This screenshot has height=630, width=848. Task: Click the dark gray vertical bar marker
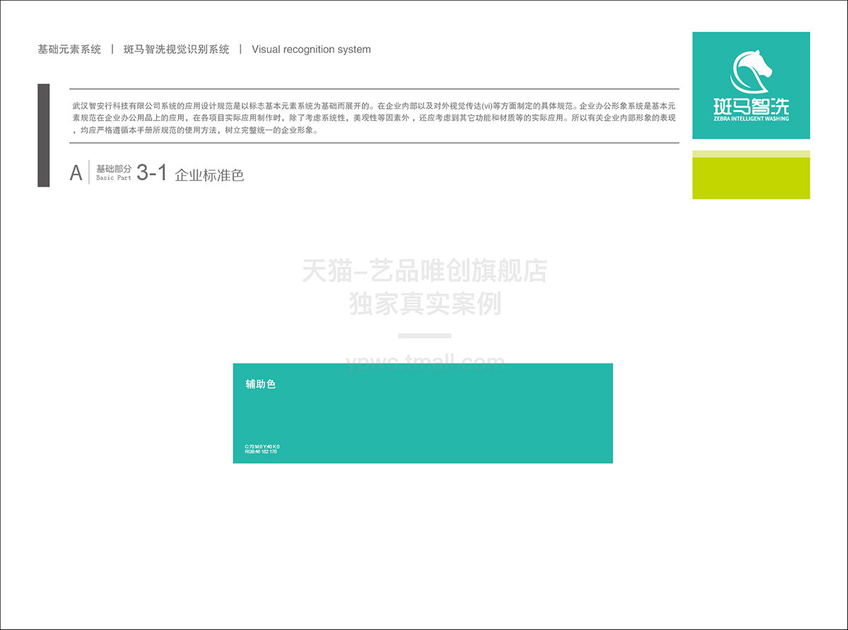point(44,135)
